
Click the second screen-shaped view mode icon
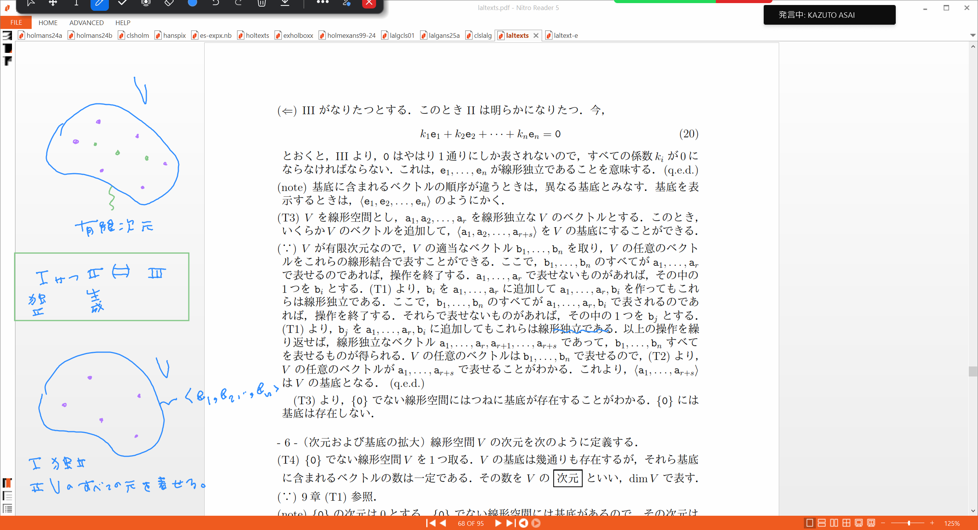coord(871,523)
